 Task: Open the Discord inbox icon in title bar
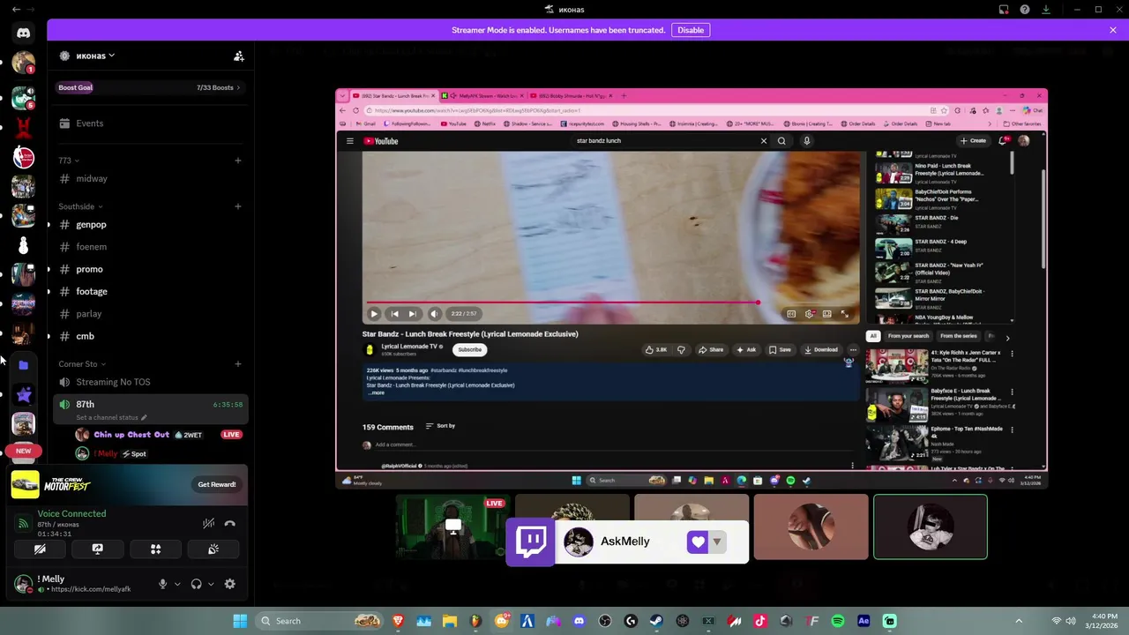click(x=1004, y=10)
